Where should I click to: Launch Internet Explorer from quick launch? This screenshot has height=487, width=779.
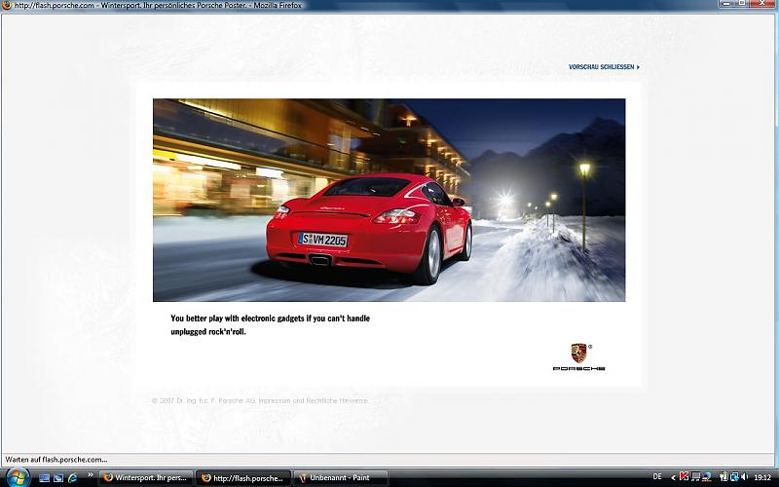72,478
